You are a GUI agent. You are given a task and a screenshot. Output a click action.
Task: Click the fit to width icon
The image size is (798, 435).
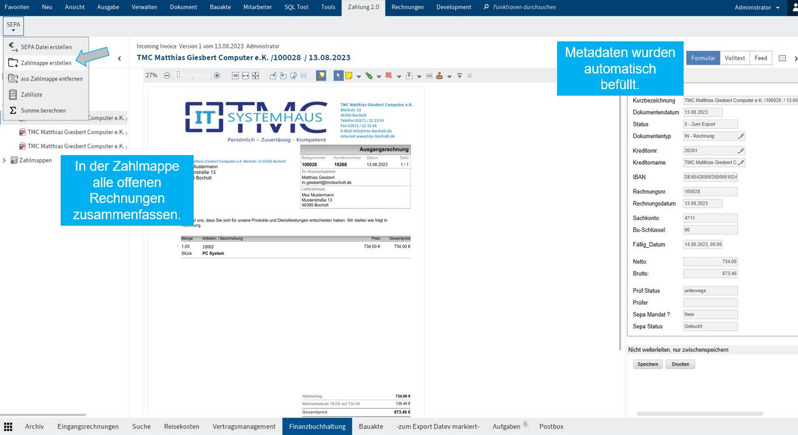point(246,75)
